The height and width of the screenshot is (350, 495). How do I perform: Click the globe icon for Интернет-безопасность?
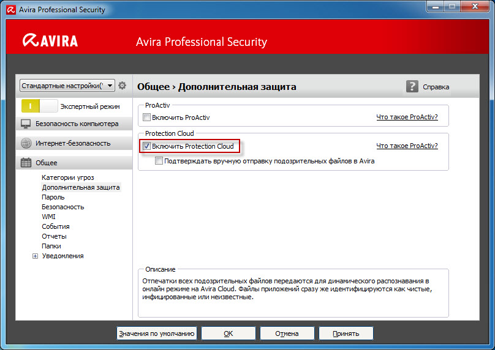[26, 143]
